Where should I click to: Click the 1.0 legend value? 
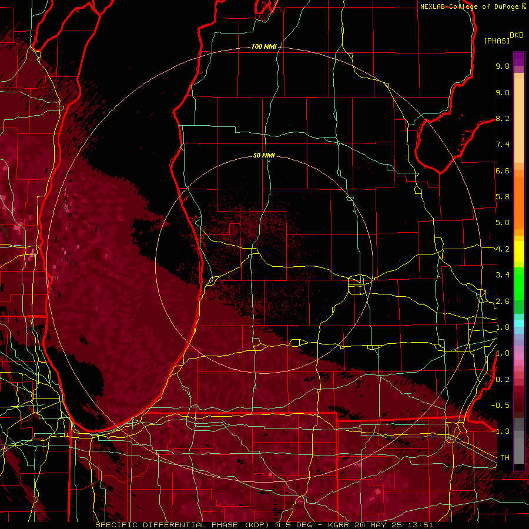503,353
